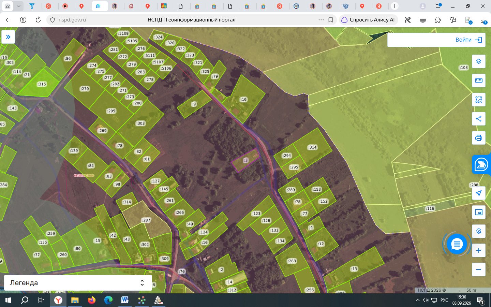This screenshot has height=307, width=491.
Task: Open the tab group list dropdown
Action: pos(18,6)
